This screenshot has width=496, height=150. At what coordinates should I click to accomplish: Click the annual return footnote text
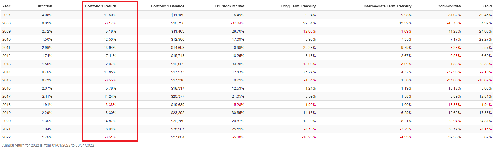tap(48, 145)
